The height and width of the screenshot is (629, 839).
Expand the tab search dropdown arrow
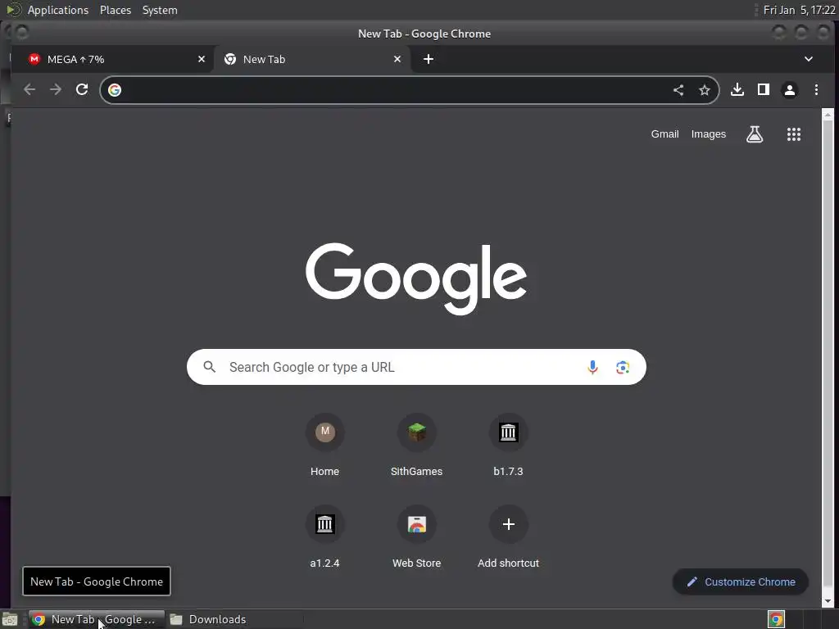pyautogui.click(x=809, y=59)
